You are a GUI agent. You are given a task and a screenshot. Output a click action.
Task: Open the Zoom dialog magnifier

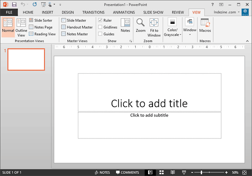click(x=141, y=25)
